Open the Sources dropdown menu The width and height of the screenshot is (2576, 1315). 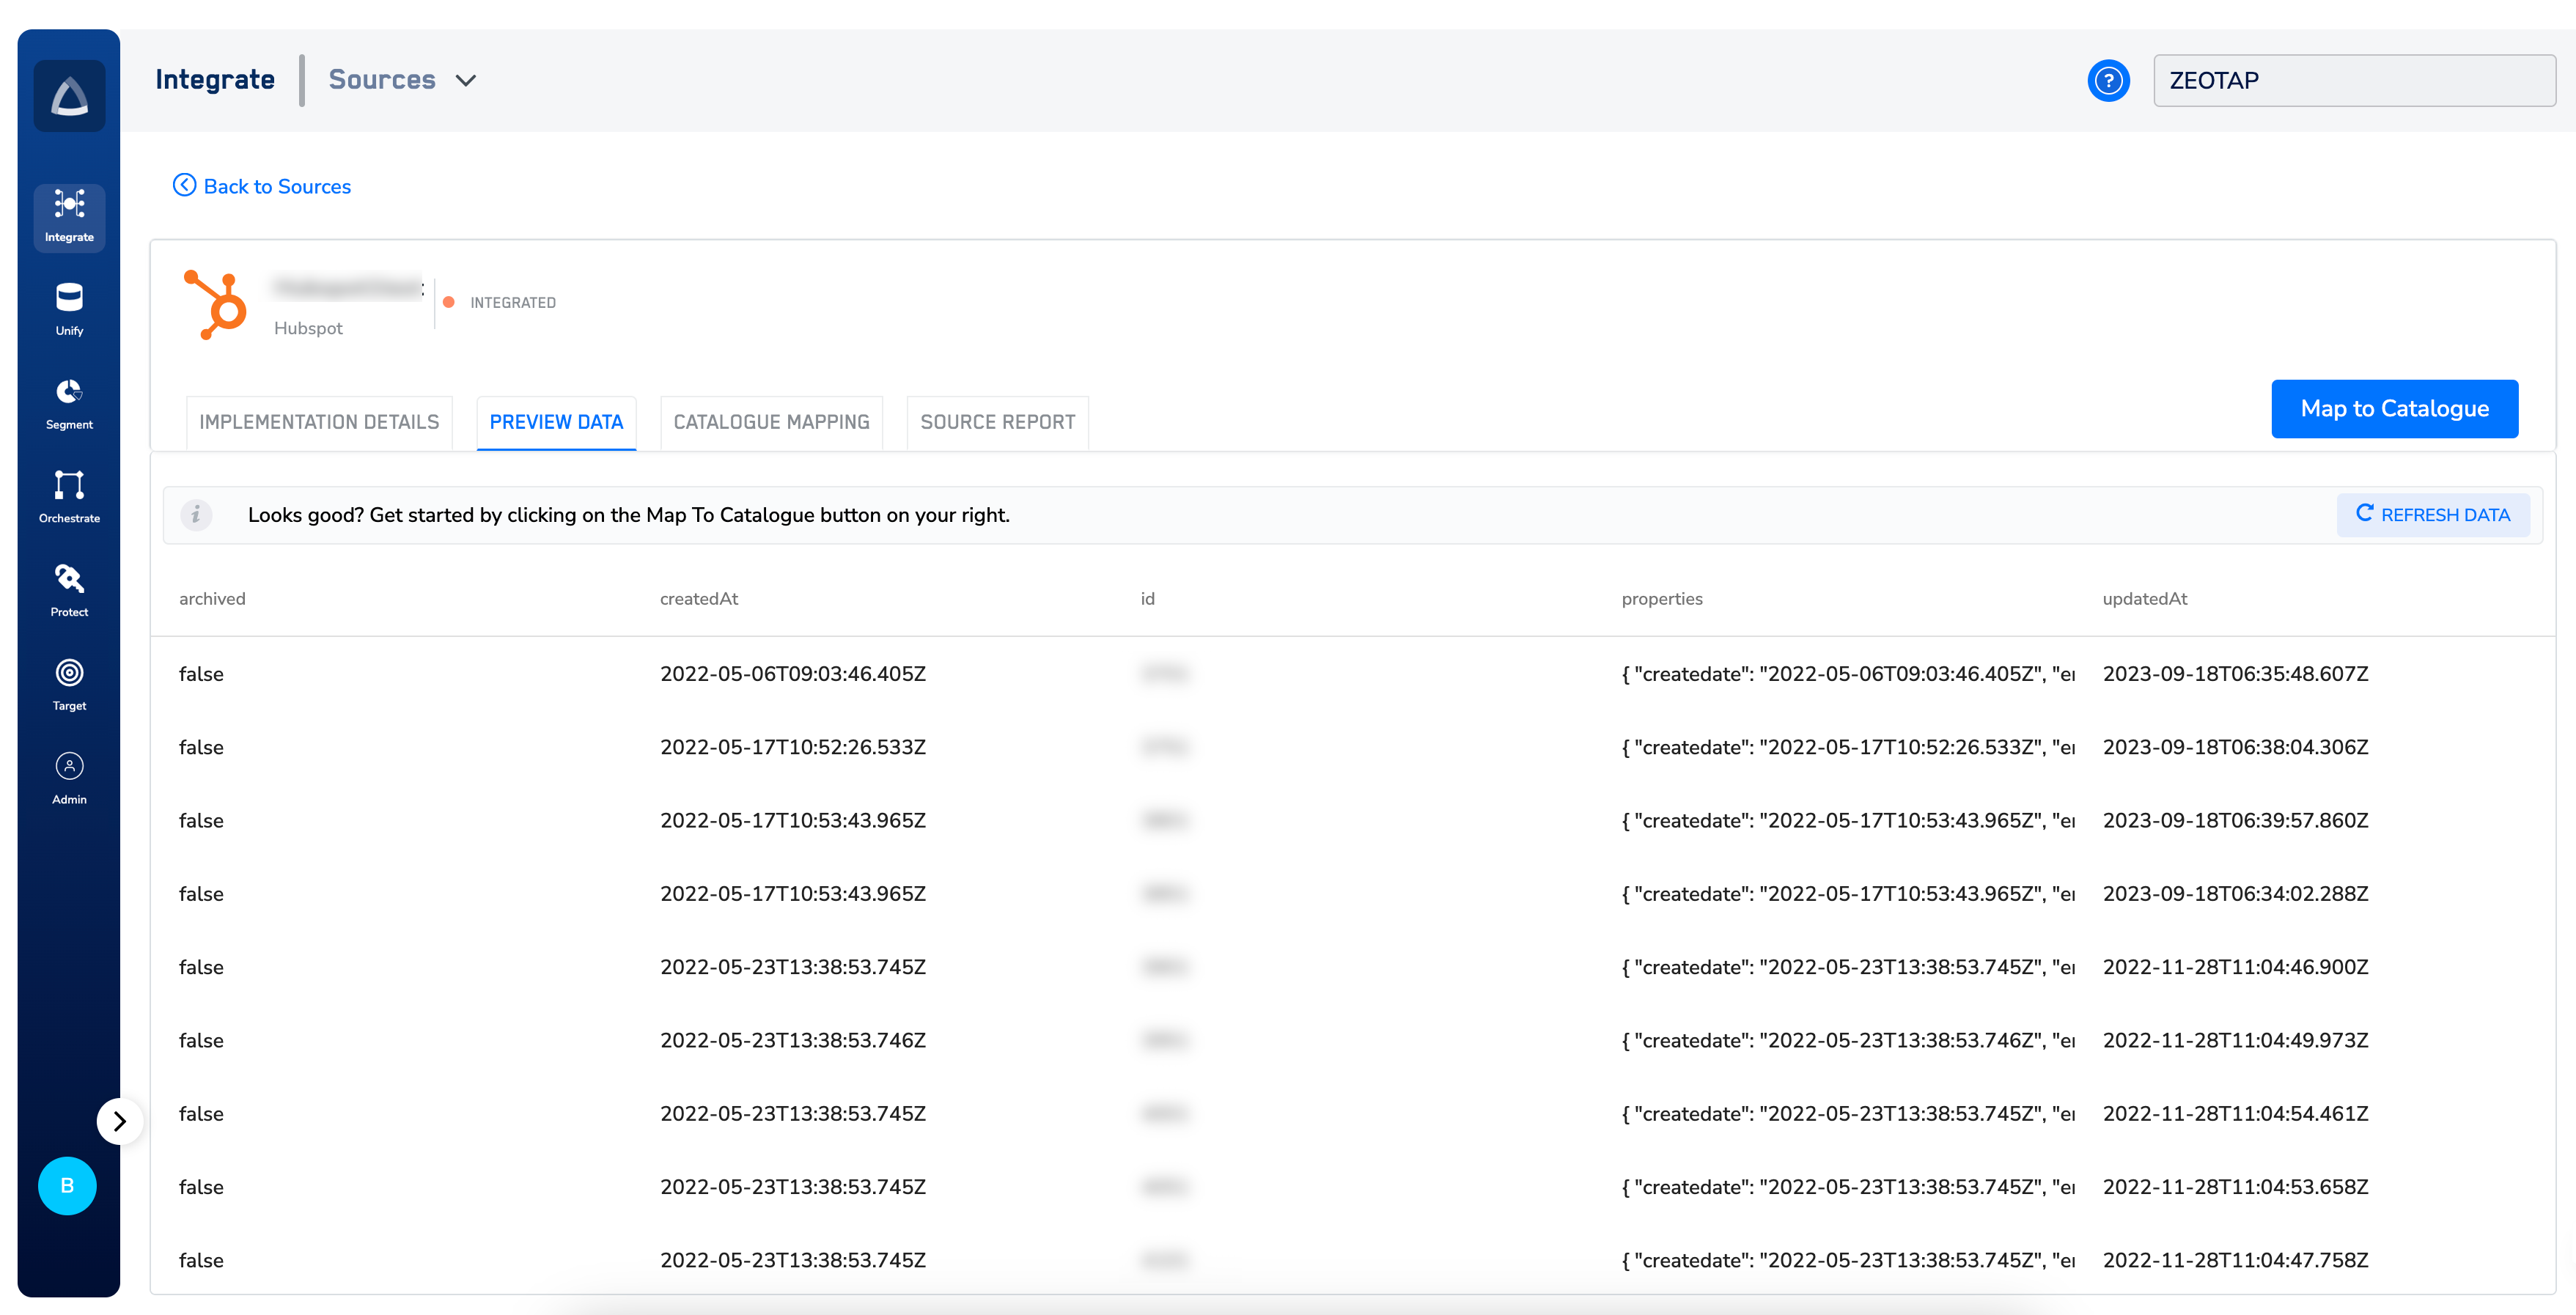pyautogui.click(x=402, y=80)
